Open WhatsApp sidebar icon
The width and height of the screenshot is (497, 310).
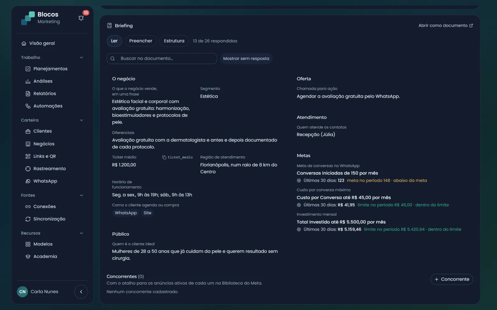(x=28, y=181)
